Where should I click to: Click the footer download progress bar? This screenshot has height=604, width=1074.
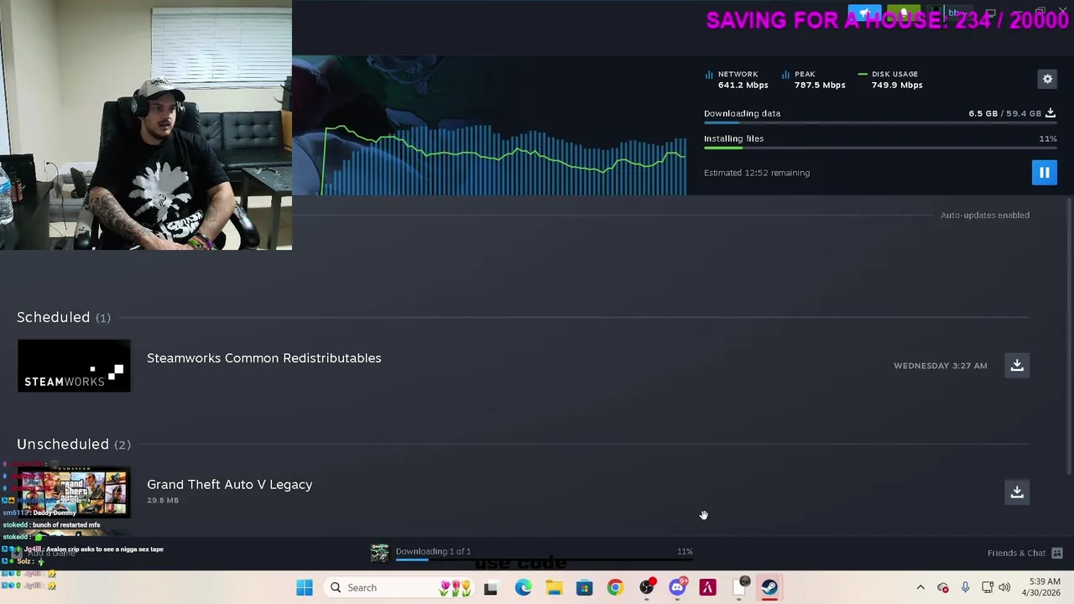pos(544,560)
